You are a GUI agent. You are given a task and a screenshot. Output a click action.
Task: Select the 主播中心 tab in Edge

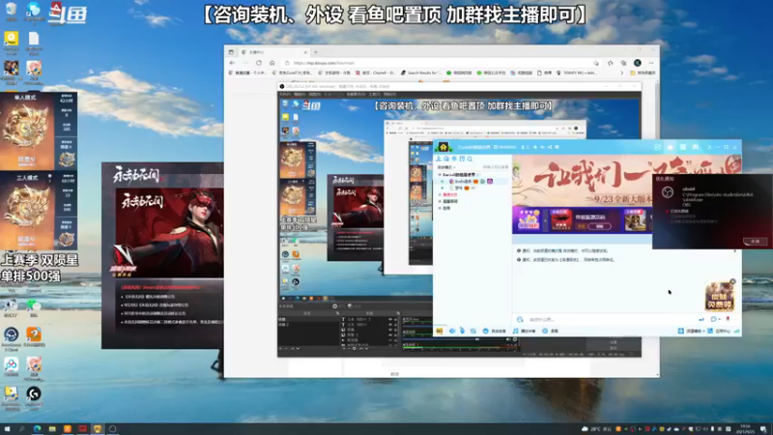pyautogui.click(x=273, y=52)
